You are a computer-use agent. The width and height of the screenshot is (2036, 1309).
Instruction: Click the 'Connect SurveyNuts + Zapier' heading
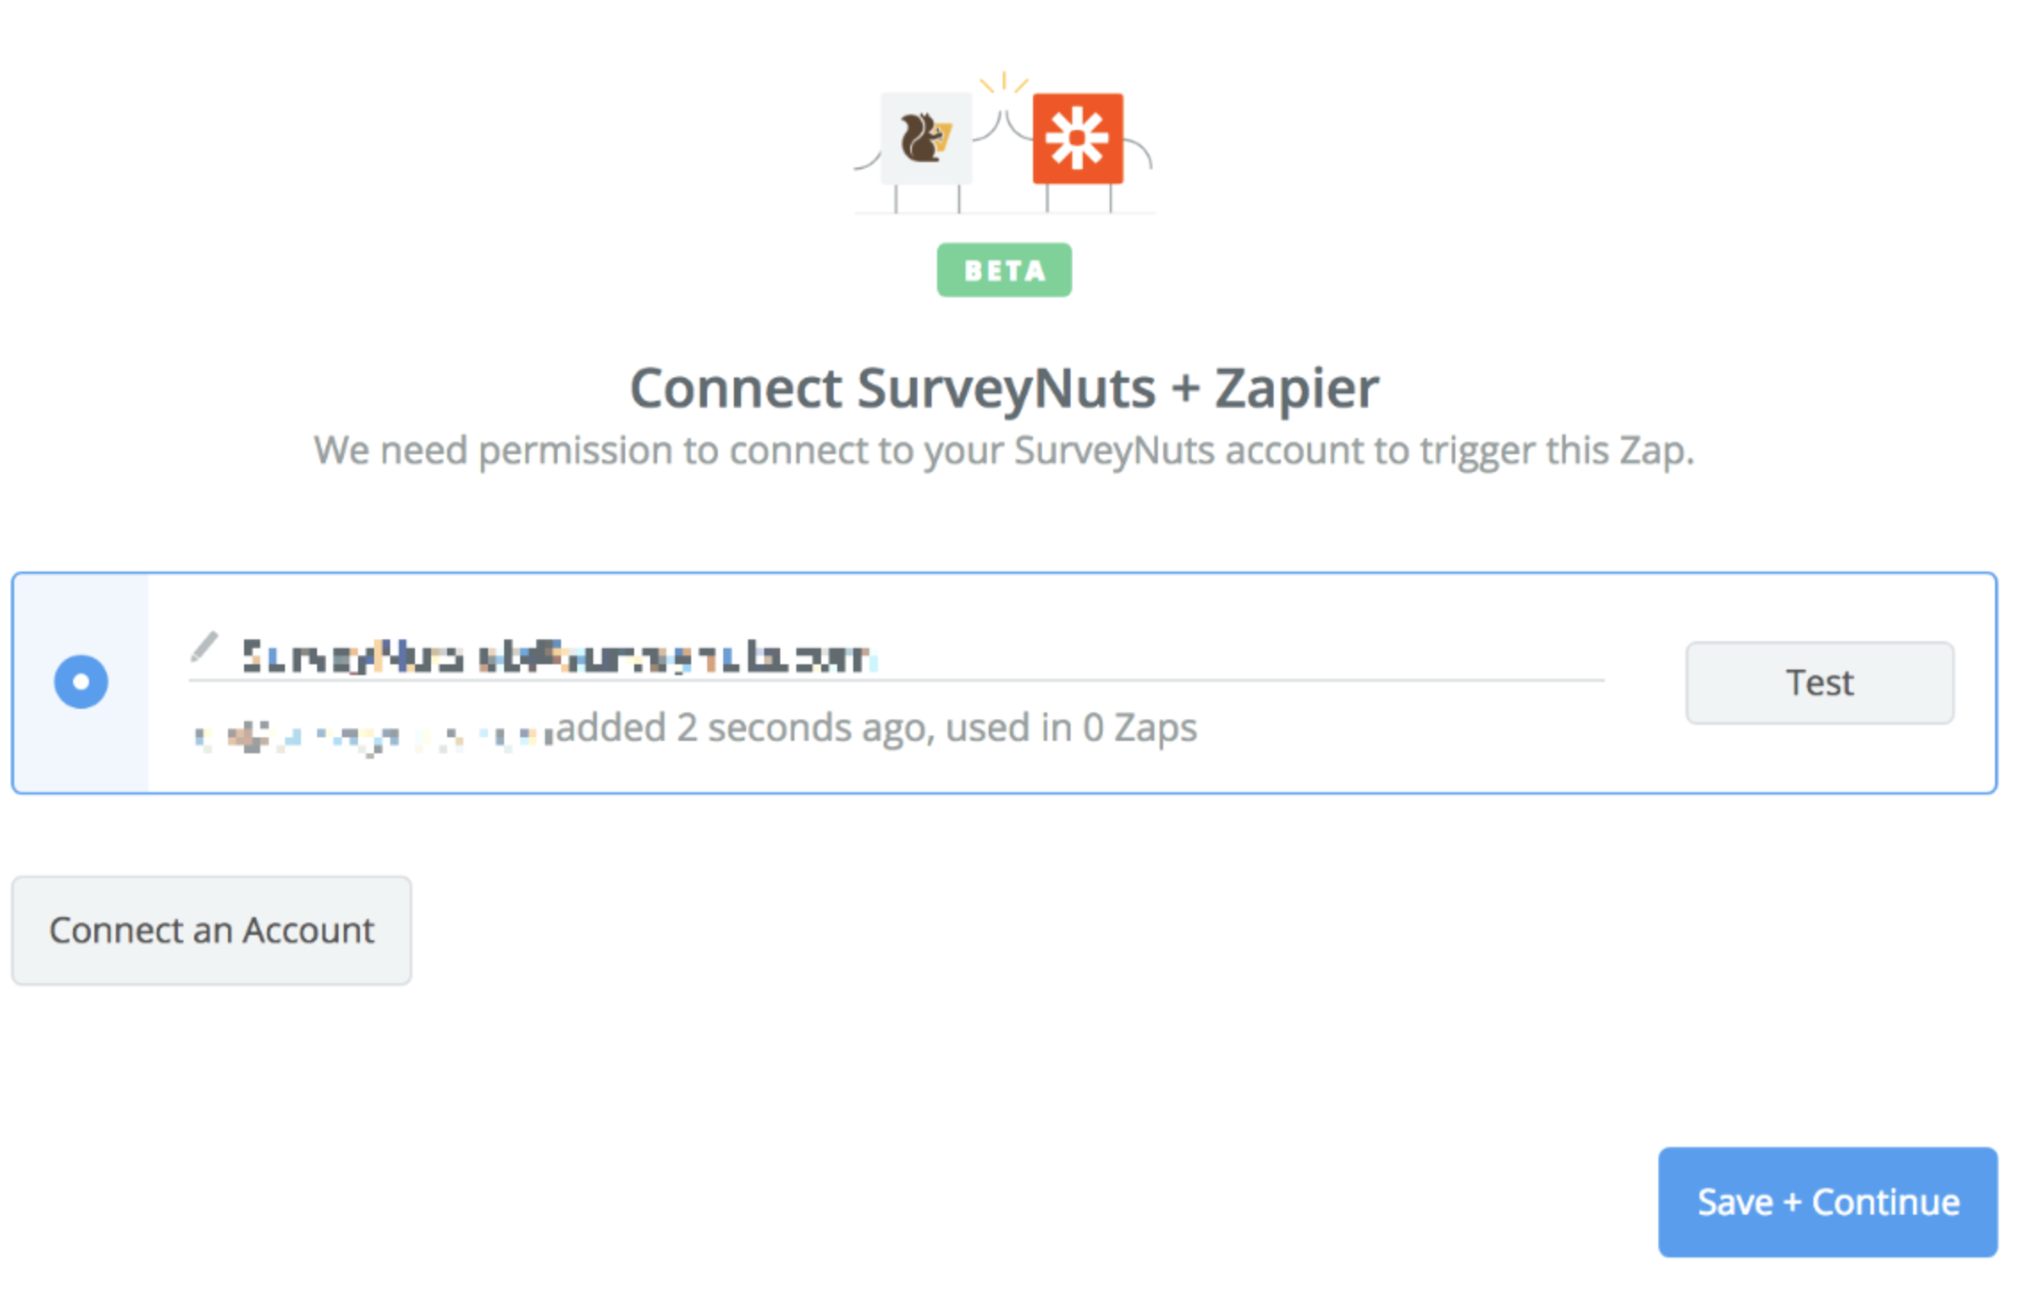tap(1004, 386)
